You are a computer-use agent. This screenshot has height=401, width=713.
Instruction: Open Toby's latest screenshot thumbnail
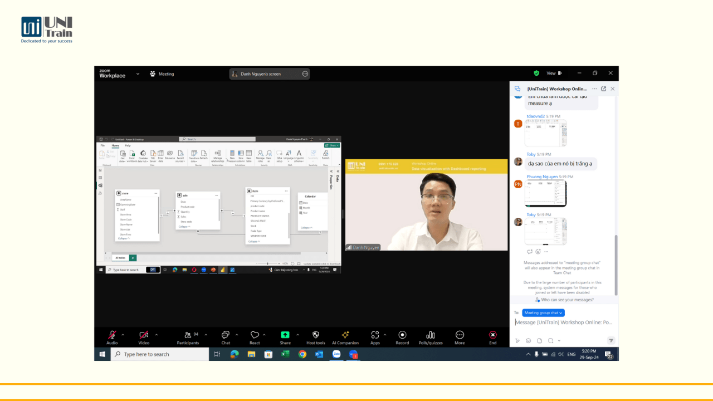[x=545, y=231]
